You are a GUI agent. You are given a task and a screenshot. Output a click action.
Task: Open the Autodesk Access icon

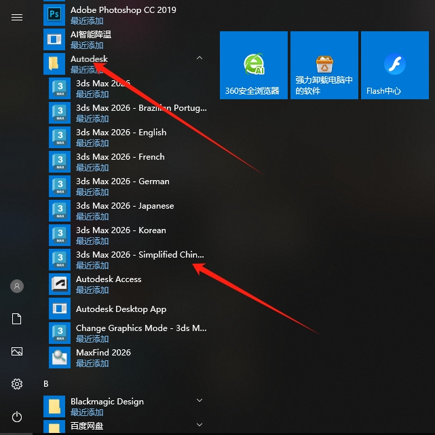tap(60, 283)
